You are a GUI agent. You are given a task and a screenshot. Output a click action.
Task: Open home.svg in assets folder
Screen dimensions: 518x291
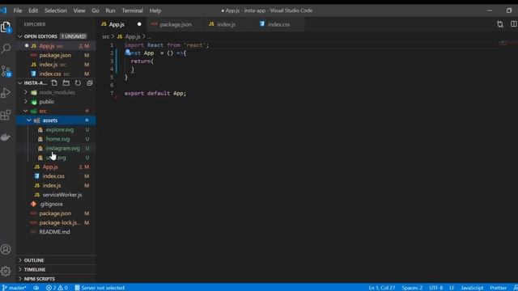(x=56, y=139)
